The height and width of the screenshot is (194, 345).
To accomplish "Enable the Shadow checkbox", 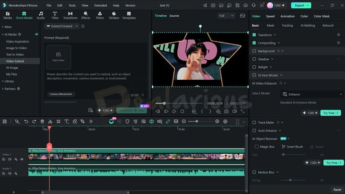I will [254, 59].
